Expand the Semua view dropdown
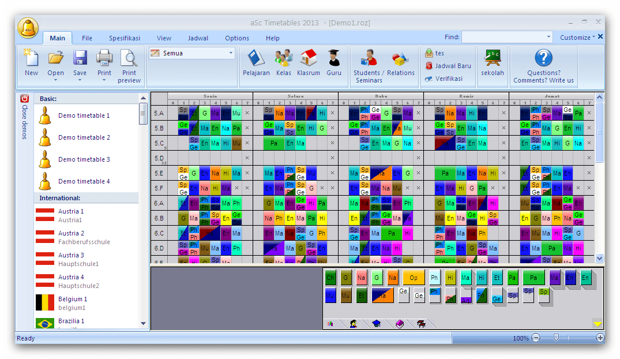 [231, 53]
